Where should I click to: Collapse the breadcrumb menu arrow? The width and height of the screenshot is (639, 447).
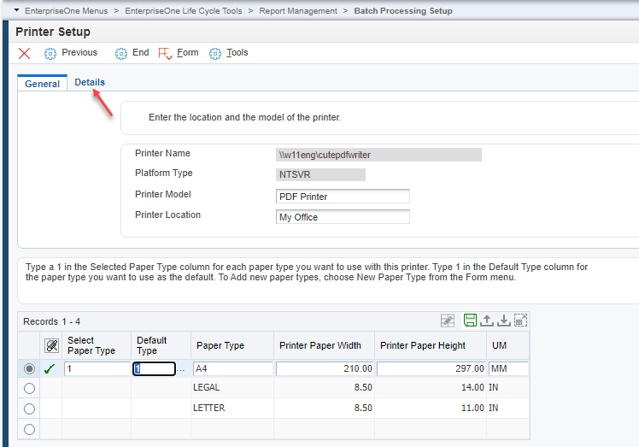click(17, 10)
